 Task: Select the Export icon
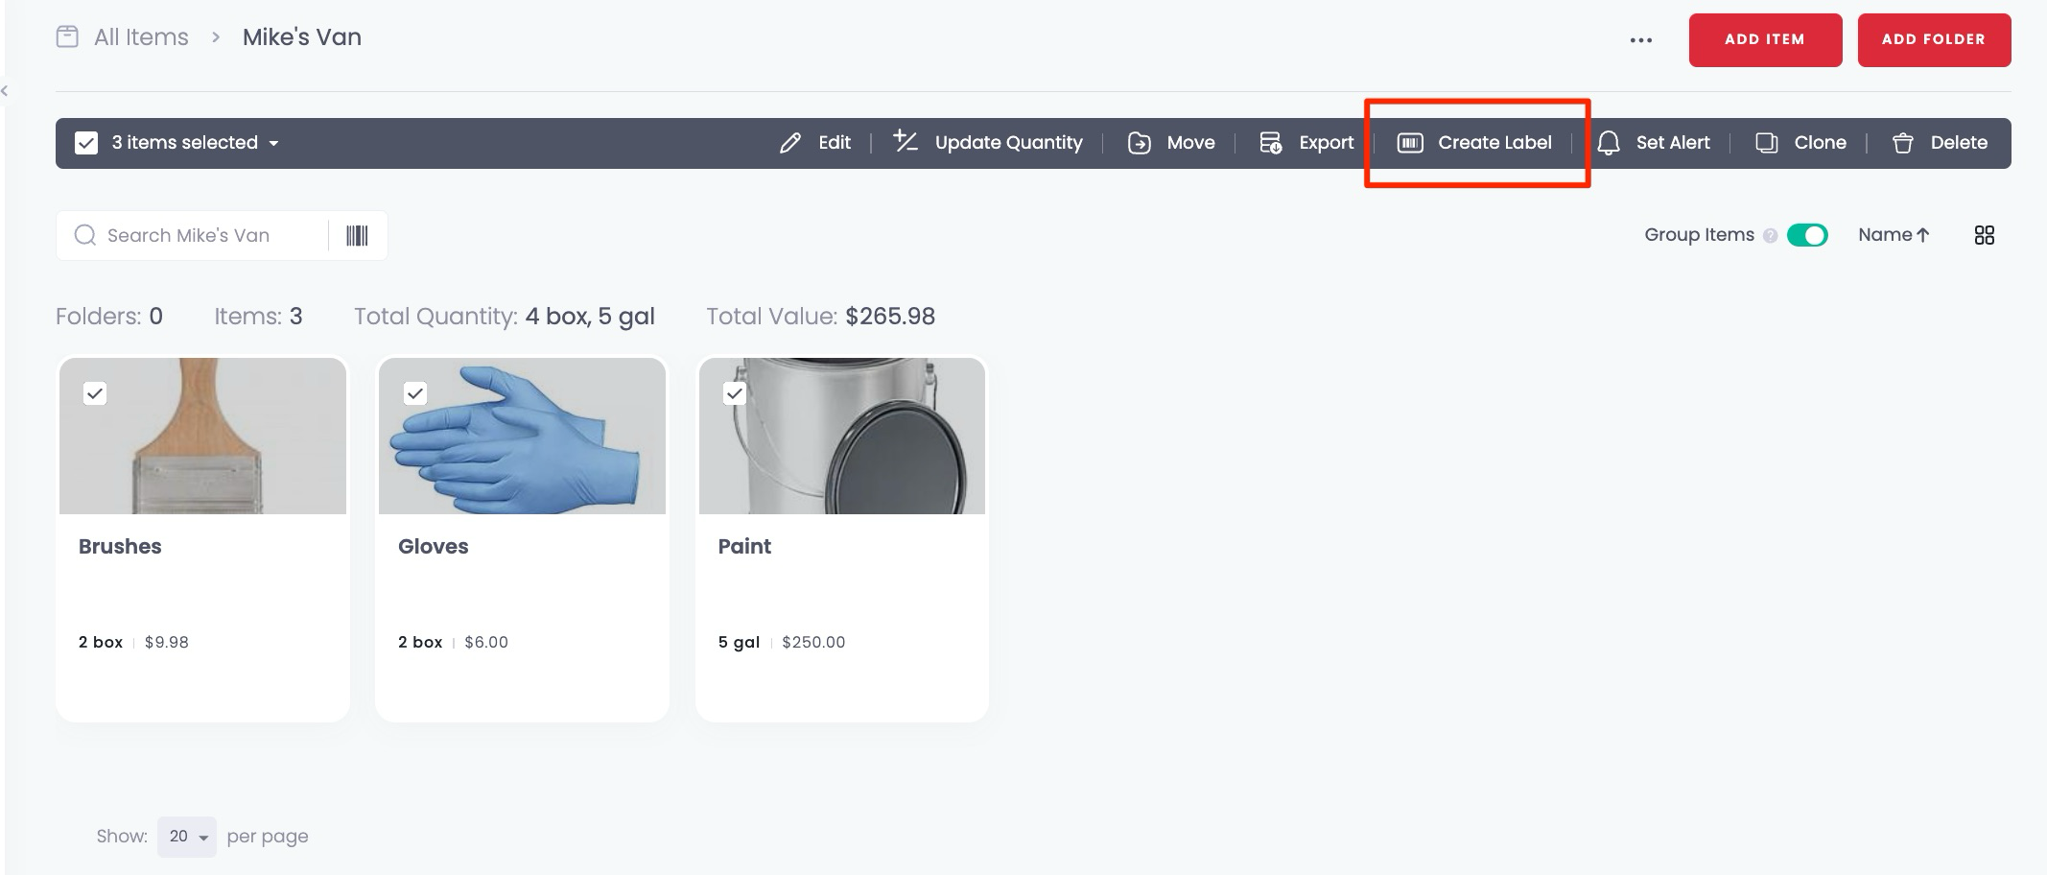coord(1268,142)
